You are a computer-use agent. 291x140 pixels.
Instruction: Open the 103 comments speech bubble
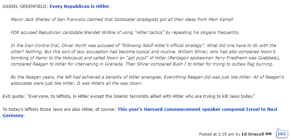282,134
